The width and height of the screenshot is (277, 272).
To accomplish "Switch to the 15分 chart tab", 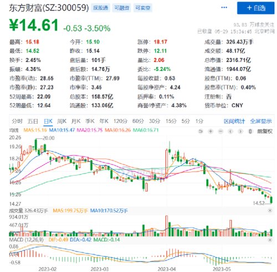I will (171, 121).
